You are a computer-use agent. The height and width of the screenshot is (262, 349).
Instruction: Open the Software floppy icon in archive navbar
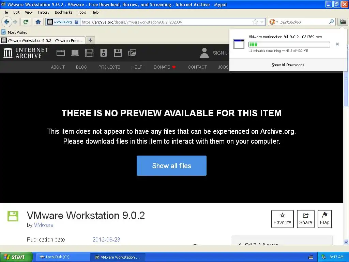118,53
